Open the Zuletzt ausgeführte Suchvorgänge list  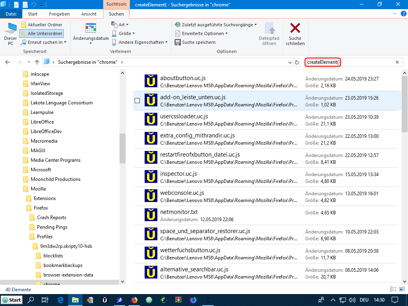point(216,25)
